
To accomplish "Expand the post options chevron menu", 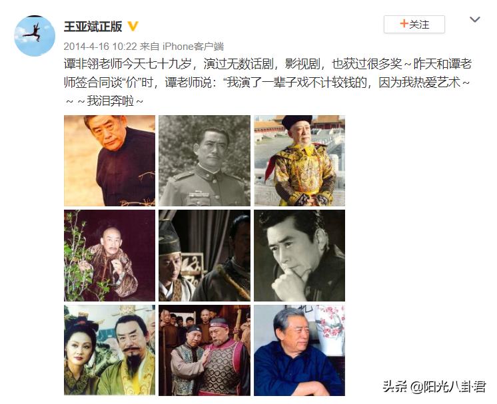I will point(474,19).
